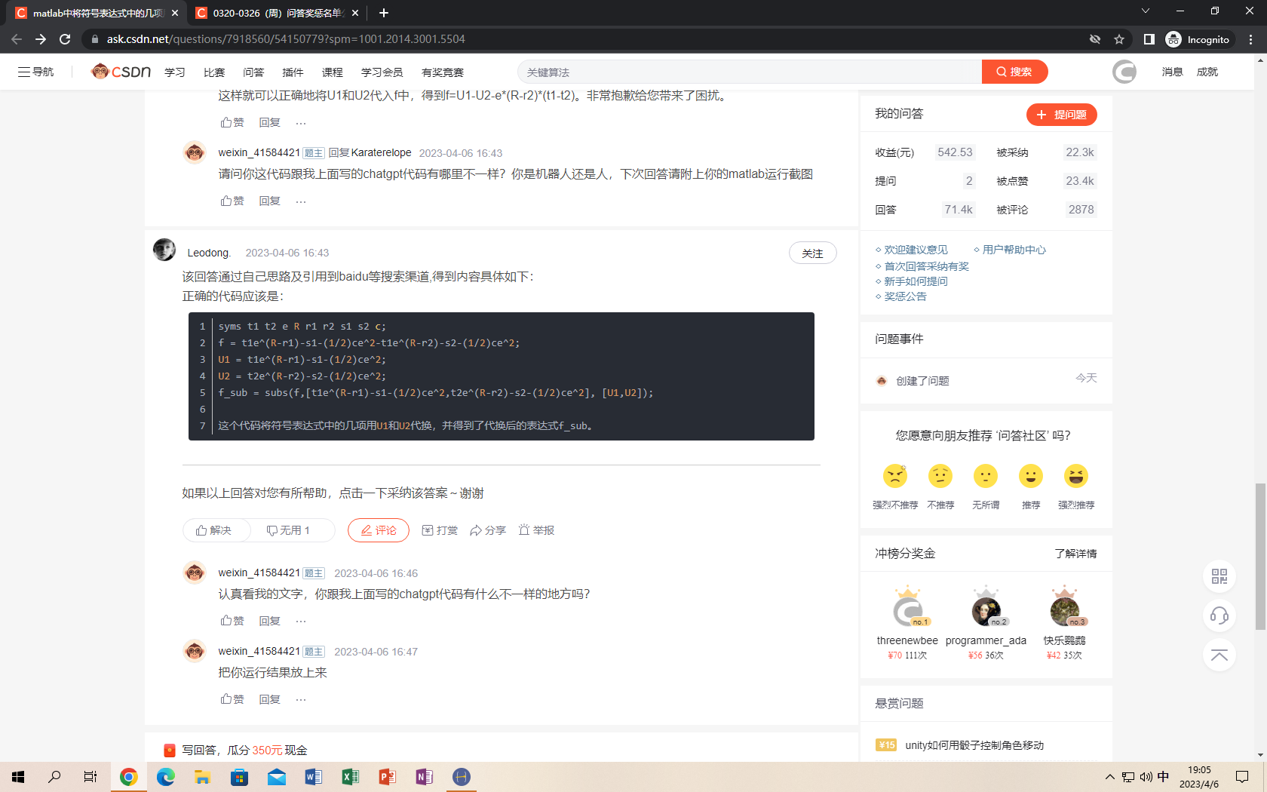Open more options on the top comment

pos(301,123)
